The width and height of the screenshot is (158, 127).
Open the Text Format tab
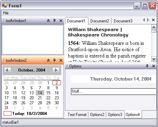pos(77,115)
